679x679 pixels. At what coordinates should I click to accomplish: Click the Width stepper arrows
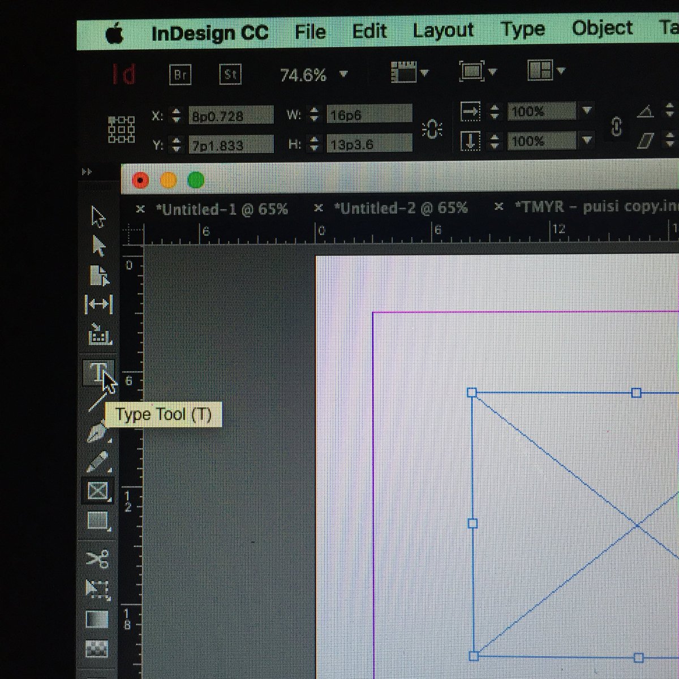click(x=314, y=115)
